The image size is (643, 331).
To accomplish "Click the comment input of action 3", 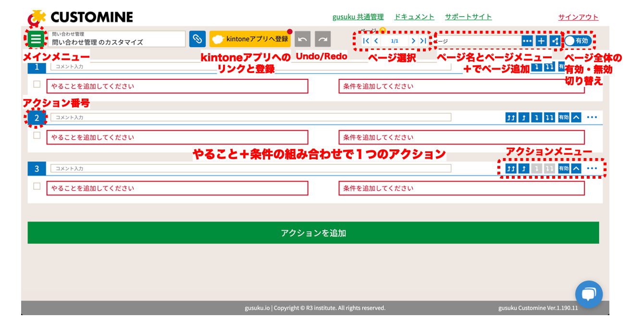I will (x=251, y=169).
